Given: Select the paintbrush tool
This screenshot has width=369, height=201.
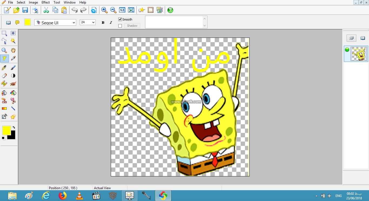Looking at the screenshot, I should tap(13, 68).
